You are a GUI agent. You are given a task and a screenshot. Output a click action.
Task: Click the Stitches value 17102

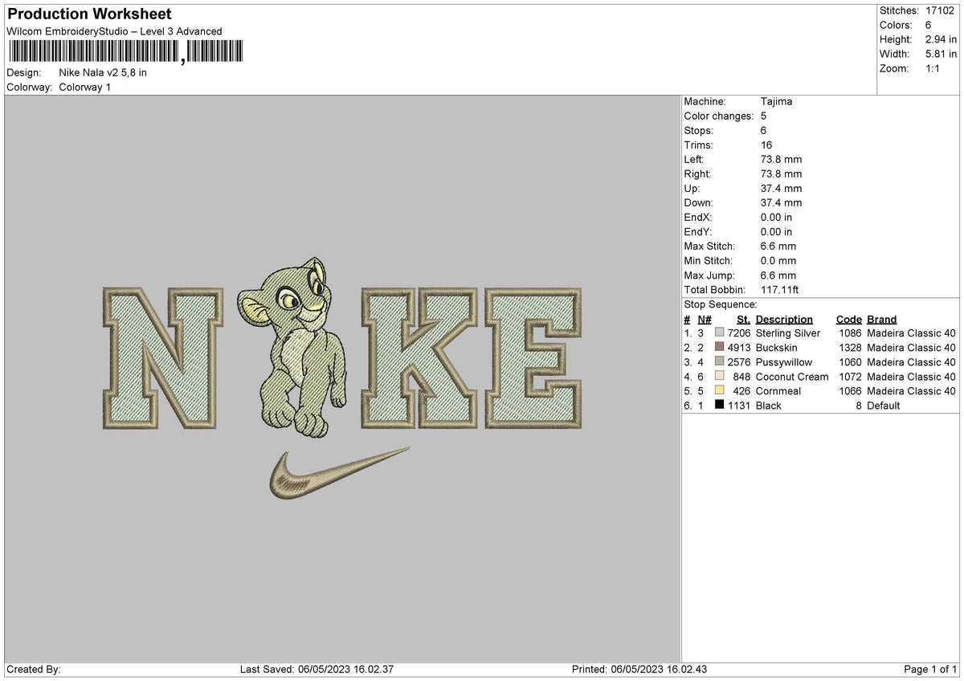[x=940, y=10]
